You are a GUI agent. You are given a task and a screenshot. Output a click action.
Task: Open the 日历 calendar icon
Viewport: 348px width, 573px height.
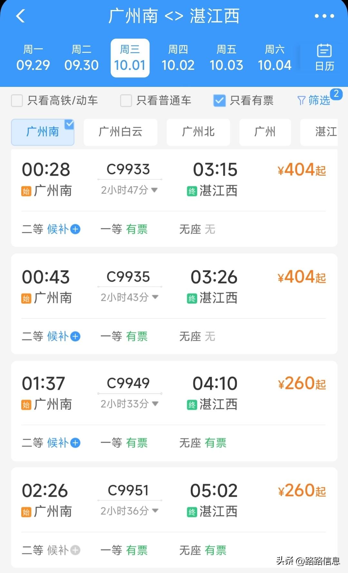click(x=324, y=57)
